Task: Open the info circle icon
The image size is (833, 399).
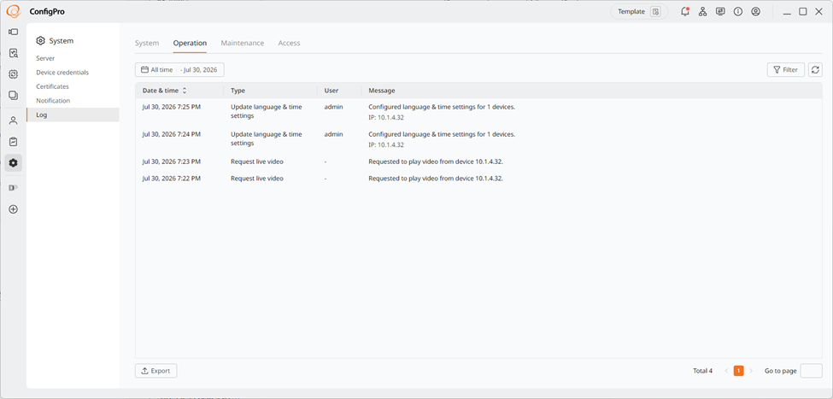Action: (x=738, y=11)
